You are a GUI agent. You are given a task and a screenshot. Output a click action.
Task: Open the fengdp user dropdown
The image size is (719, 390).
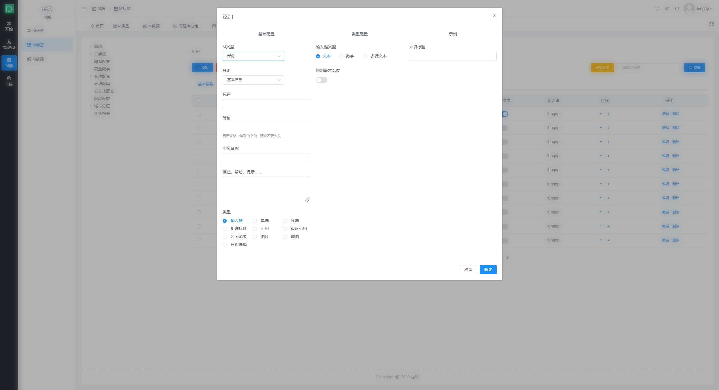tap(704, 9)
